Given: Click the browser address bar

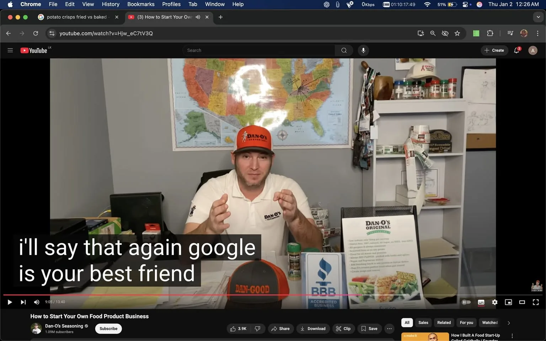Looking at the screenshot, I should (x=106, y=33).
